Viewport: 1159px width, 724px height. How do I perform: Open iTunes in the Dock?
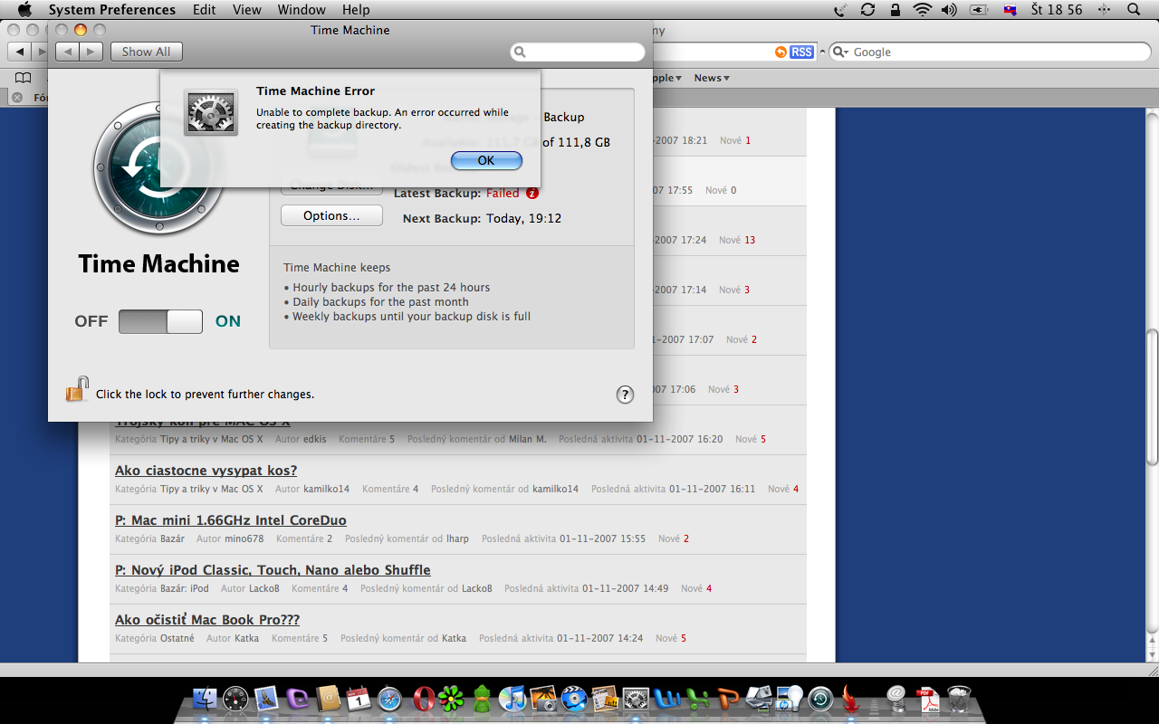(512, 699)
